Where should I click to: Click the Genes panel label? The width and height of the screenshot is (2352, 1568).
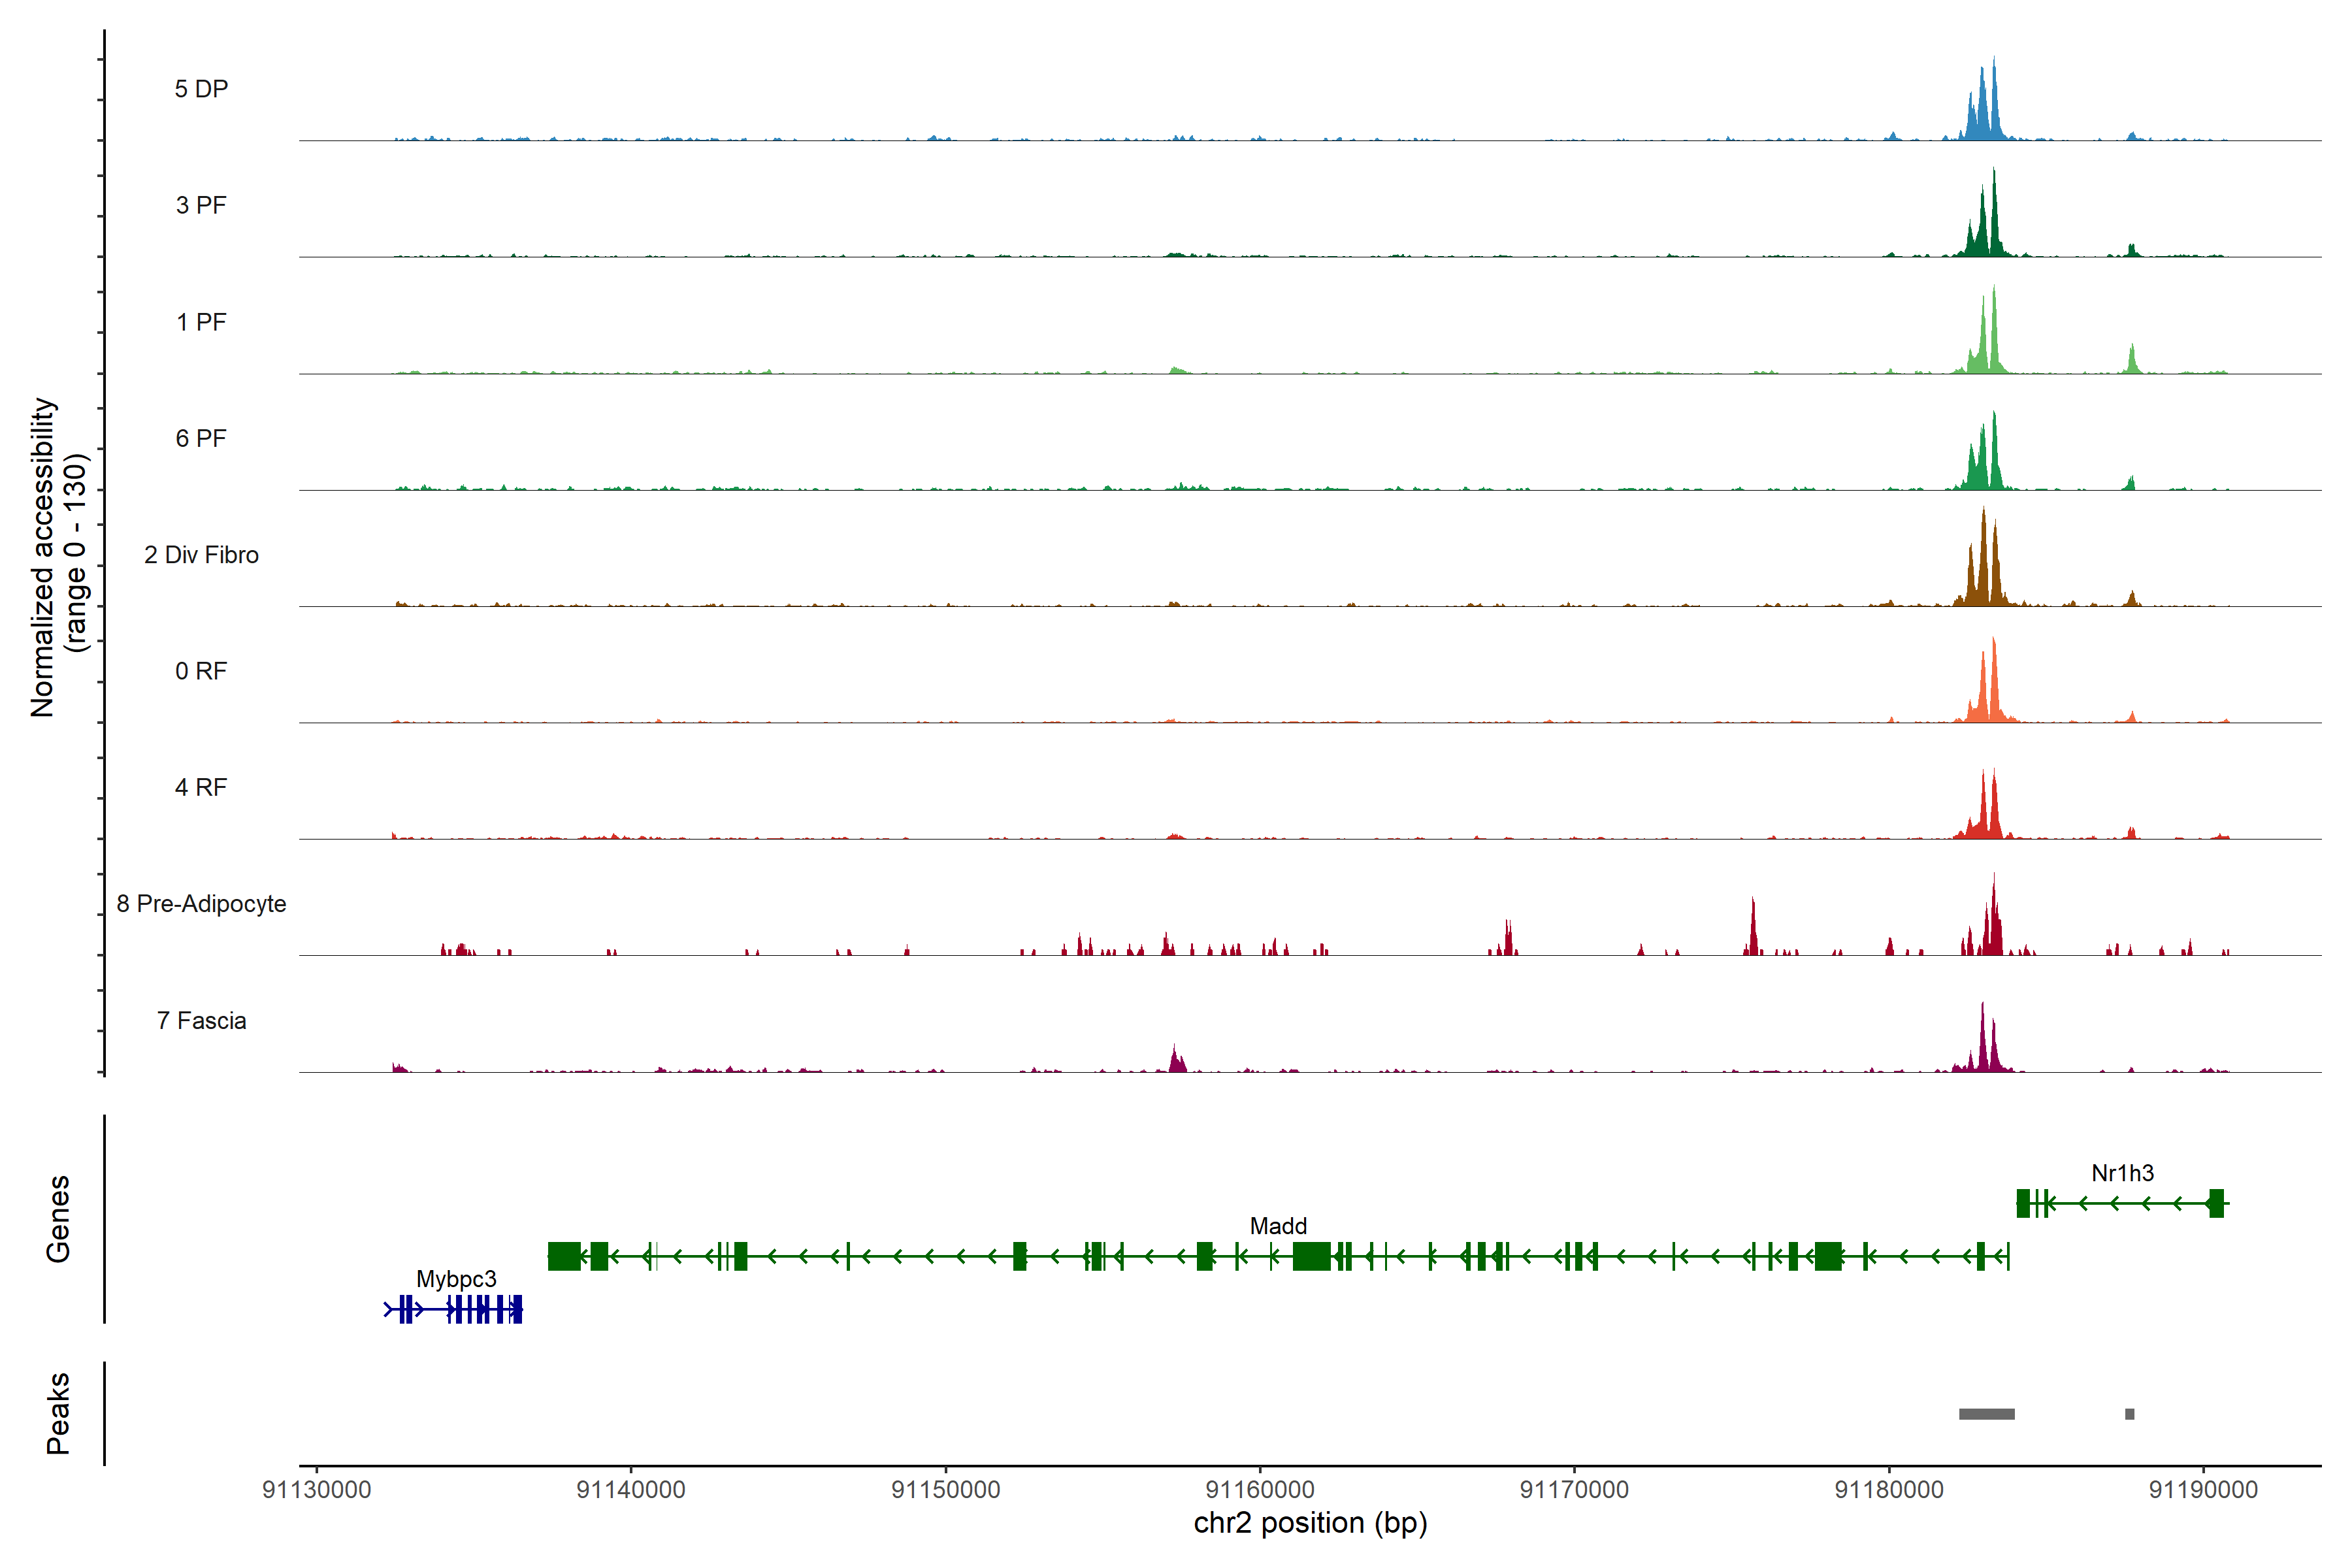click(x=58, y=1219)
